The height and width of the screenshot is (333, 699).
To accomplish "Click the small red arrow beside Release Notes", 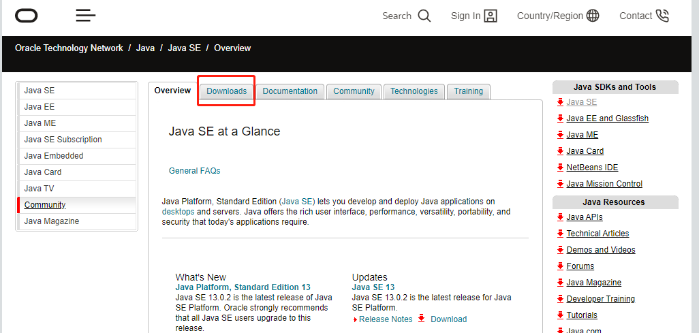I will pos(356,319).
